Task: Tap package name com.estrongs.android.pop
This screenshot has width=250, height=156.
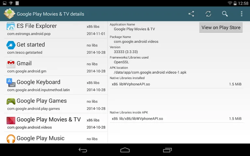Action: pyautogui.click(x=29, y=34)
